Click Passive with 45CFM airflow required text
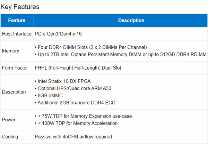The height and width of the screenshot is (144, 208). click(x=73, y=137)
